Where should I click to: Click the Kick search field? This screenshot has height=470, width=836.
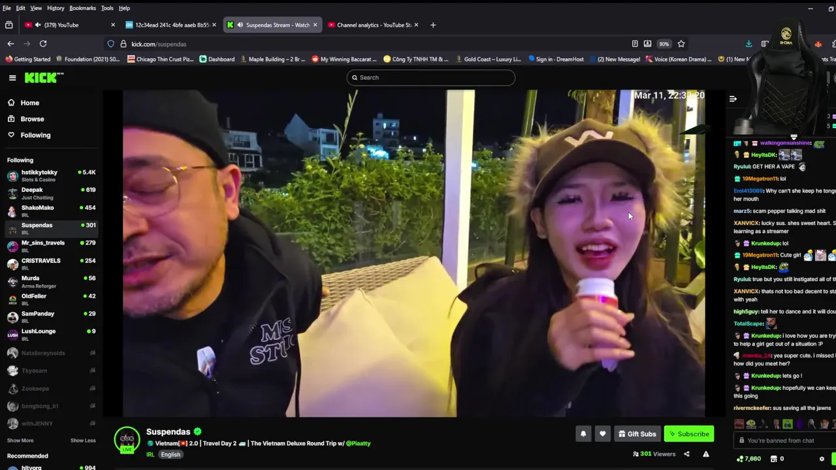point(430,78)
